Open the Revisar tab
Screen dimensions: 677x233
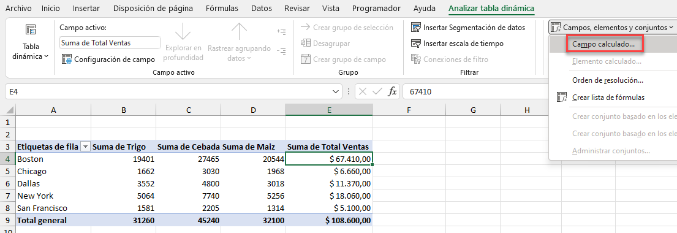click(297, 8)
